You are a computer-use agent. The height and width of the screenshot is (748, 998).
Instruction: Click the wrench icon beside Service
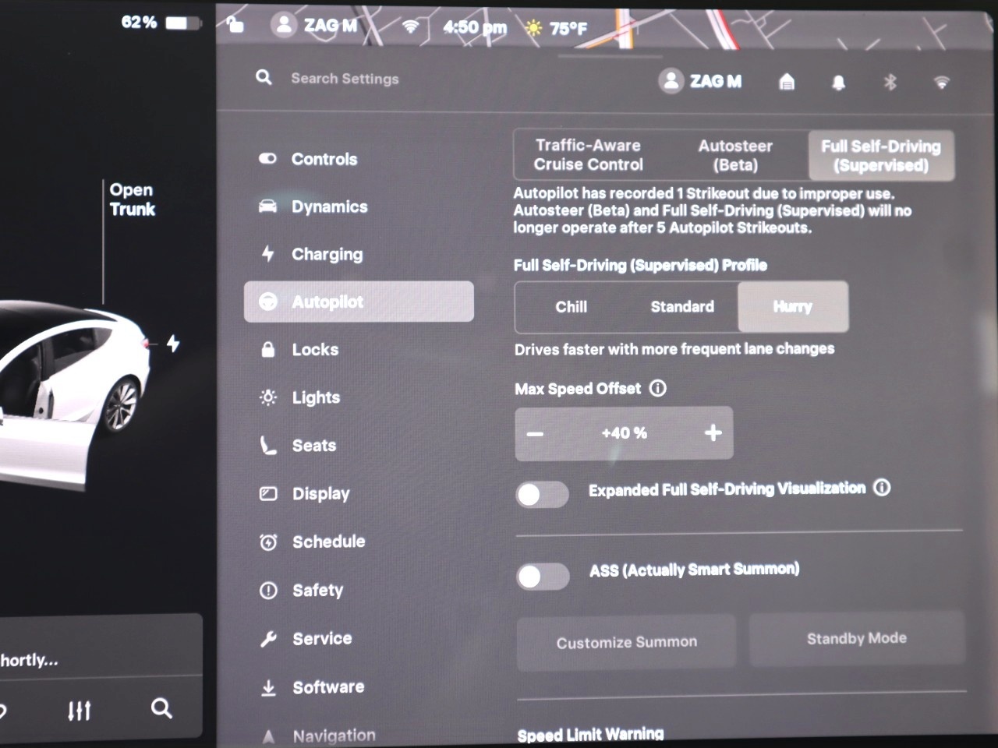pos(268,639)
